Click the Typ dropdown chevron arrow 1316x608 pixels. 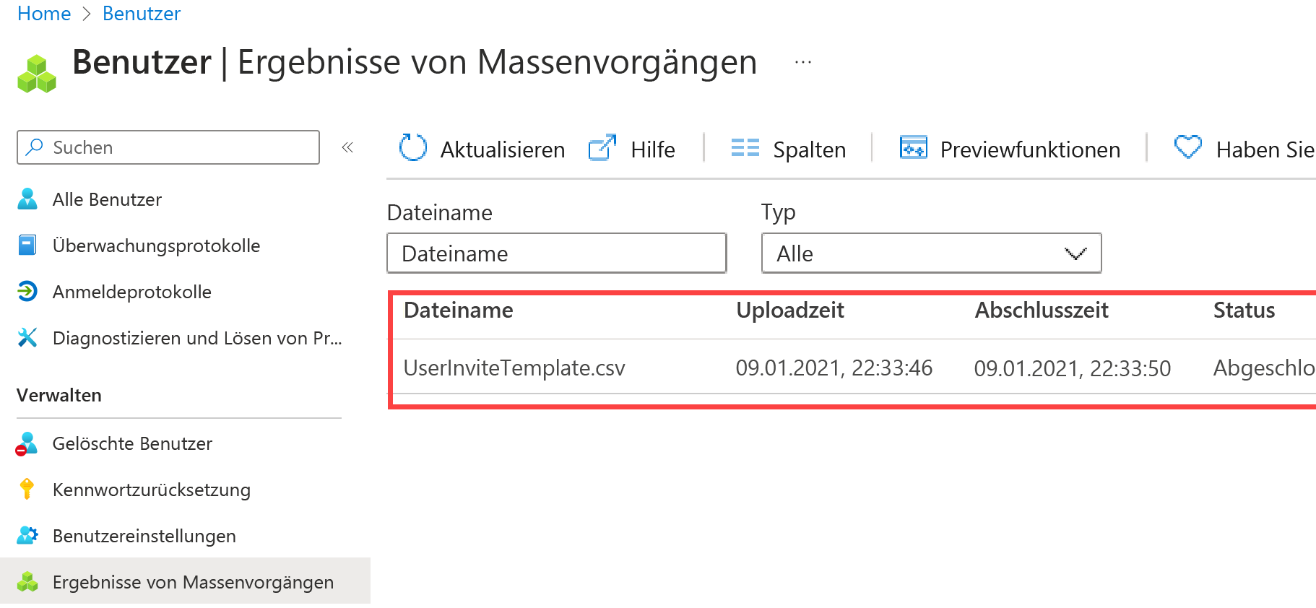(x=1075, y=253)
